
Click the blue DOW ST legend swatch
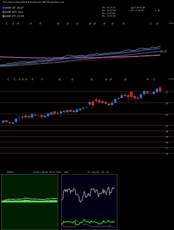tap(4, 8)
